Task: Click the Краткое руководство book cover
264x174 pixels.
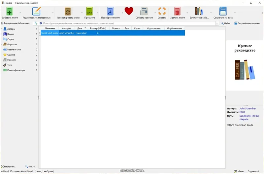Action: [245, 65]
